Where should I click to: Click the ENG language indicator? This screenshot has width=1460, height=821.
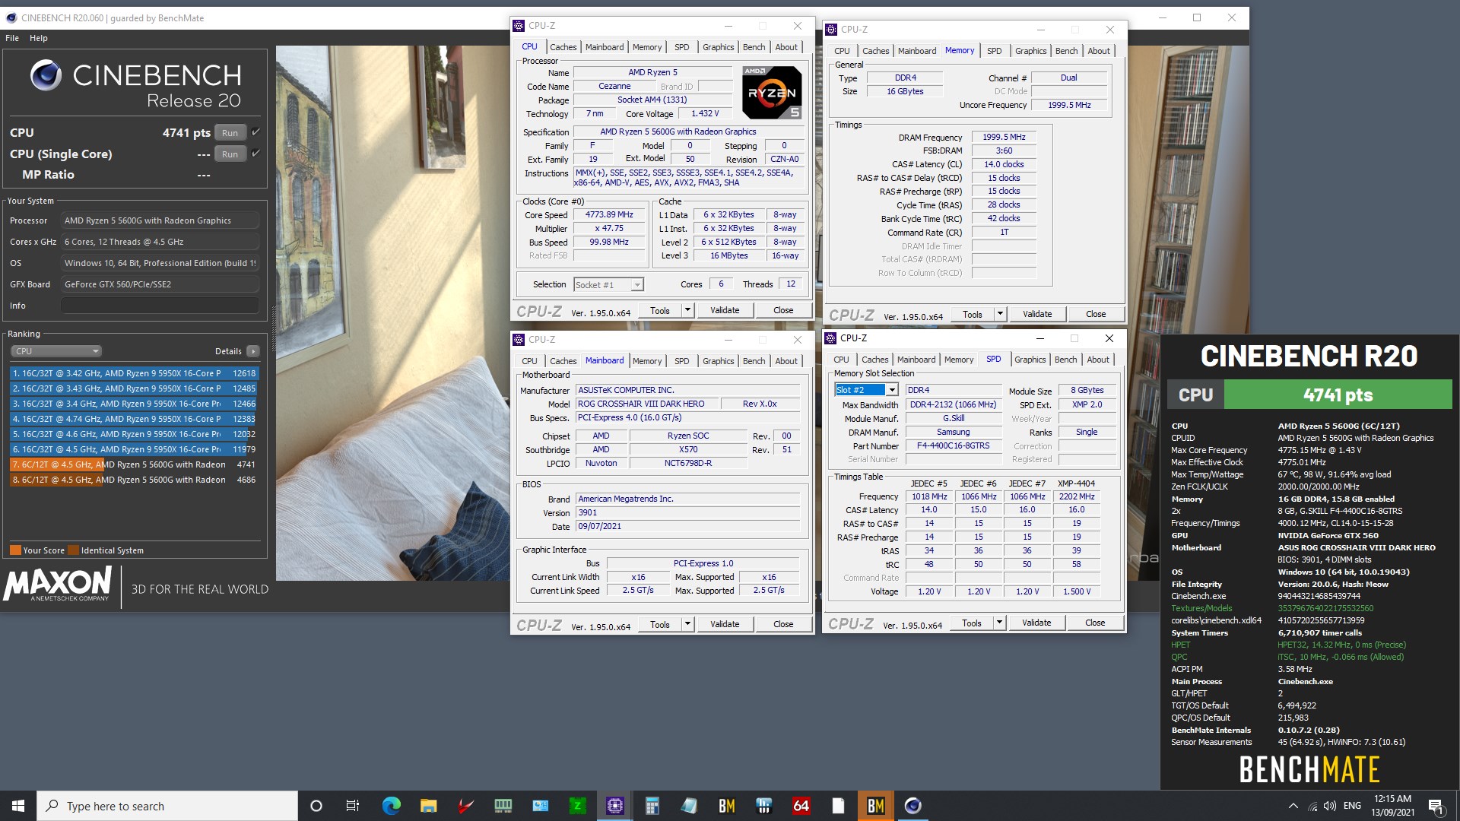point(1352,806)
